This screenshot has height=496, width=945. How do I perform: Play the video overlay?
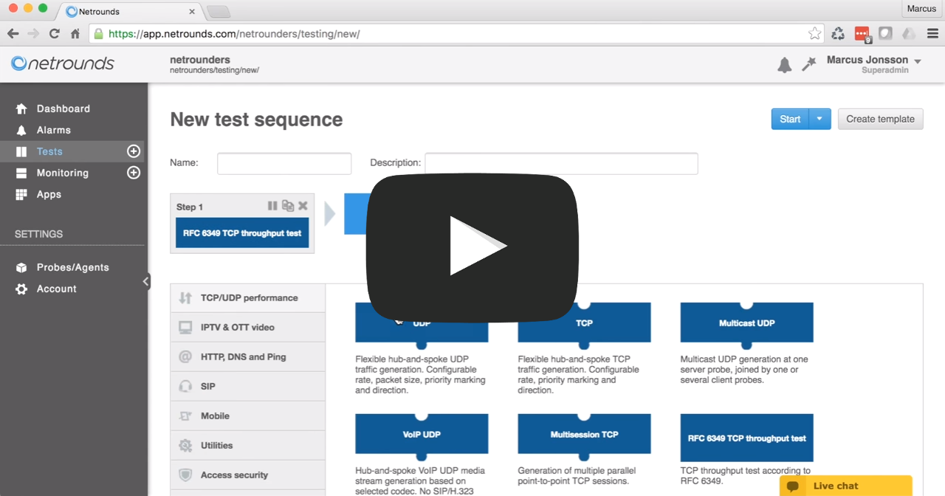point(473,247)
